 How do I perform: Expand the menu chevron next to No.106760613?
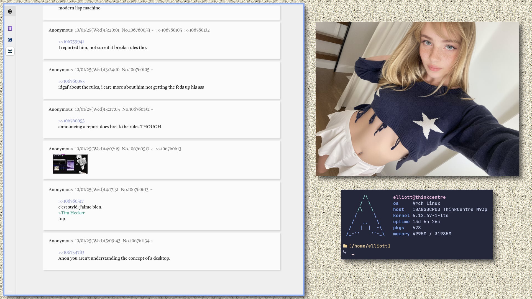(151, 190)
